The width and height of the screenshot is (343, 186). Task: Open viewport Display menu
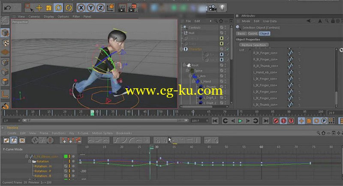click(x=49, y=16)
